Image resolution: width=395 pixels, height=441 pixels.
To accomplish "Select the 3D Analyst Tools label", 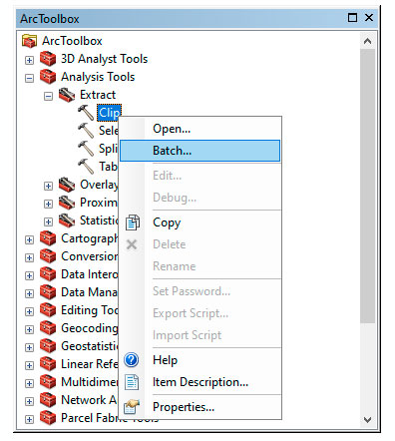I will (104, 59).
